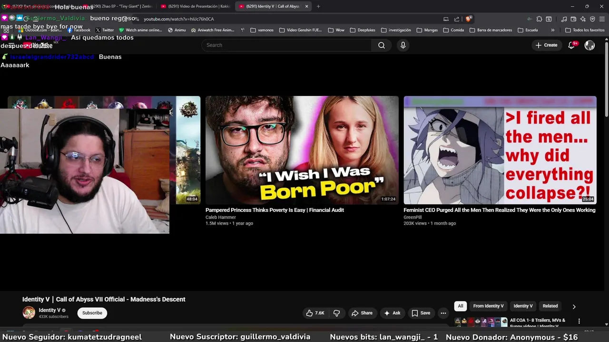
Task: Select the Identity V filter chip
Action: point(523,306)
